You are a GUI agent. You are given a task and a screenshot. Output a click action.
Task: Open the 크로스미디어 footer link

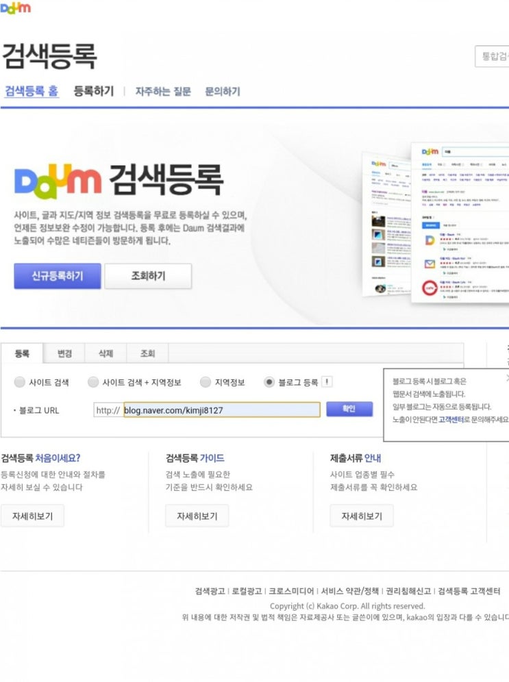[x=291, y=591]
